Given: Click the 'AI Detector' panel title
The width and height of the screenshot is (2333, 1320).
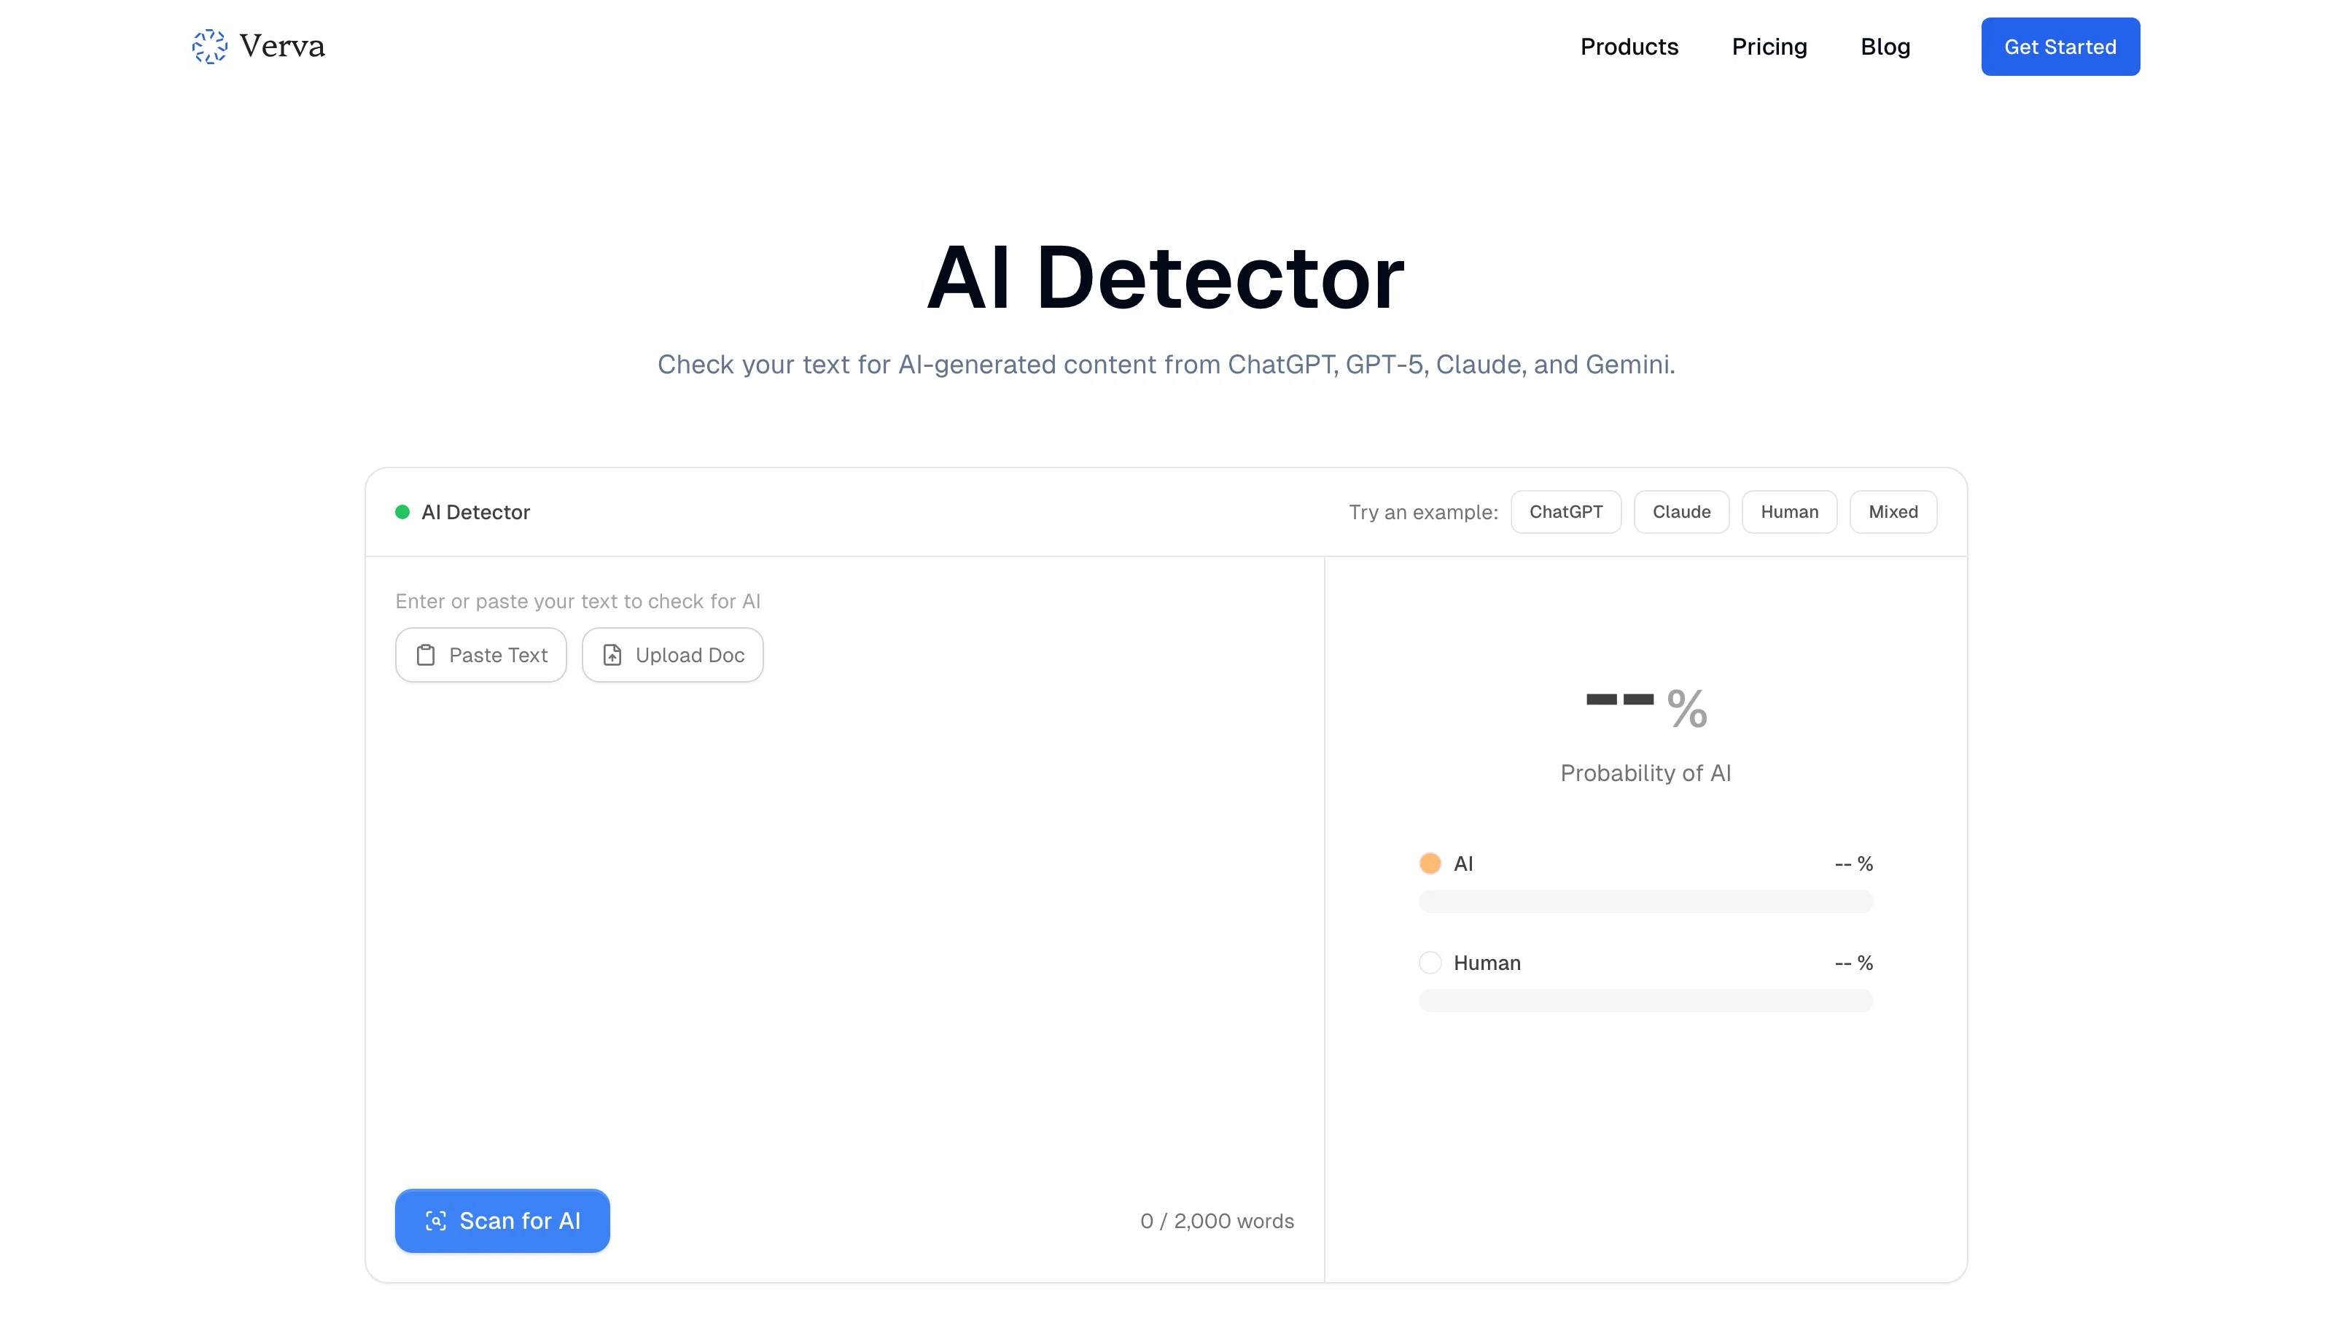Looking at the screenshot, I should [475, 512].
